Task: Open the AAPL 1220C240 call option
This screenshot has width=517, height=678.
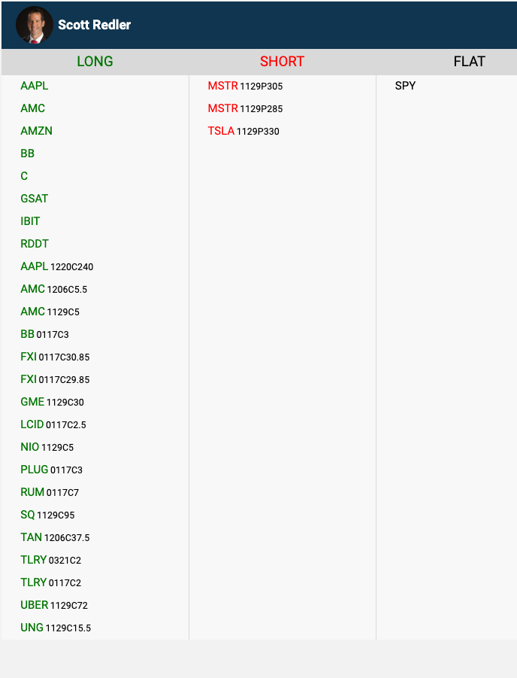Action: point(57,266)
